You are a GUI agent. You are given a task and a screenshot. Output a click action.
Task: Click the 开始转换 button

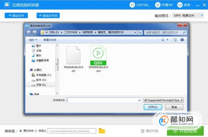[x=185, y=131]
